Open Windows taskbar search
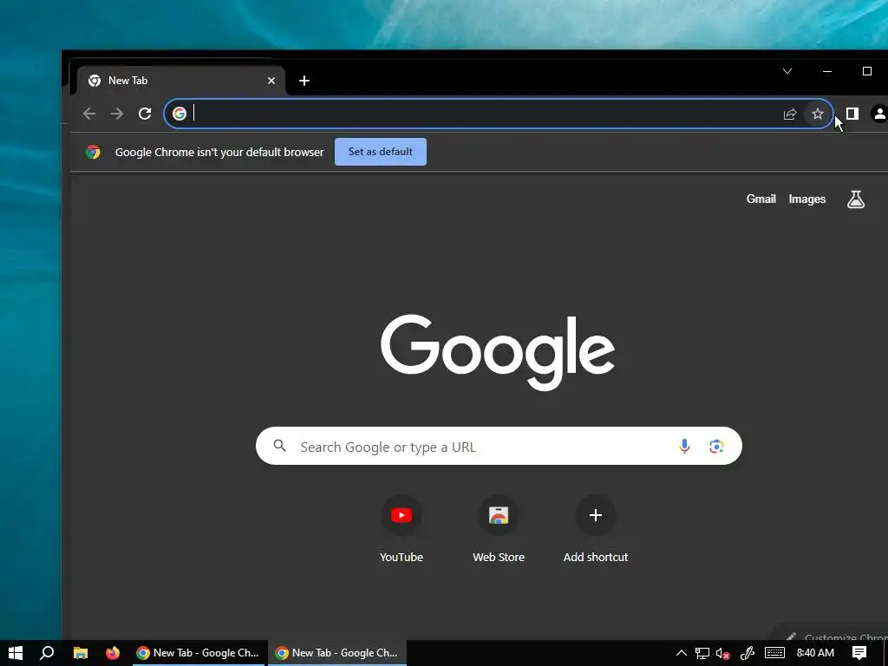Image resolution: width=888 pixels, height=666 pixels. coord(47,653)
